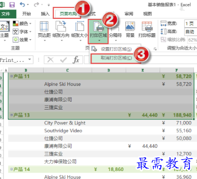Click the value 50,080
Viewport: 197px width, 179px height.
pyautogui.click(x=184, y=138)
